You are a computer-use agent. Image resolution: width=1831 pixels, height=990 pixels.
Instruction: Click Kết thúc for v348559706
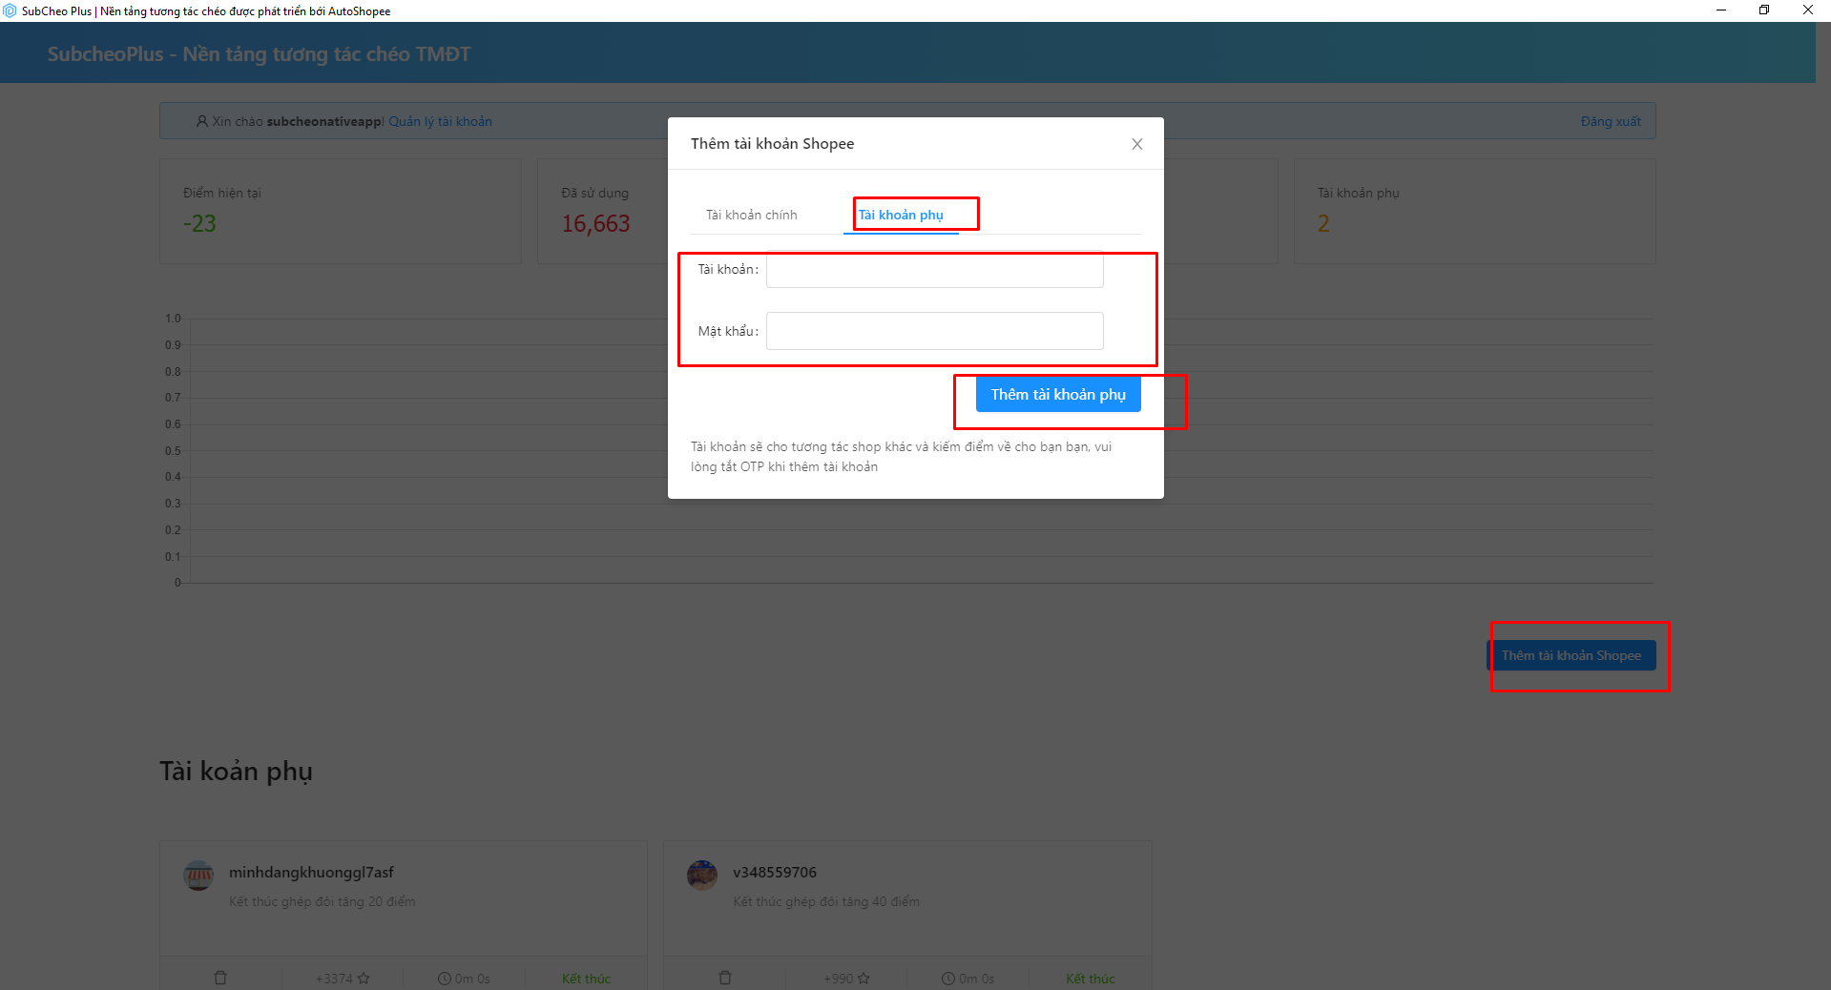[x=1090, y=979]
